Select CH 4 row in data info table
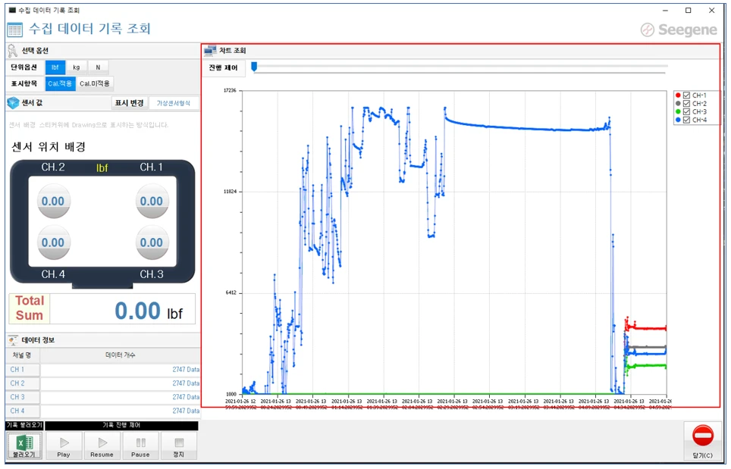Screen dimensions: 731x469 pos(102,411)
